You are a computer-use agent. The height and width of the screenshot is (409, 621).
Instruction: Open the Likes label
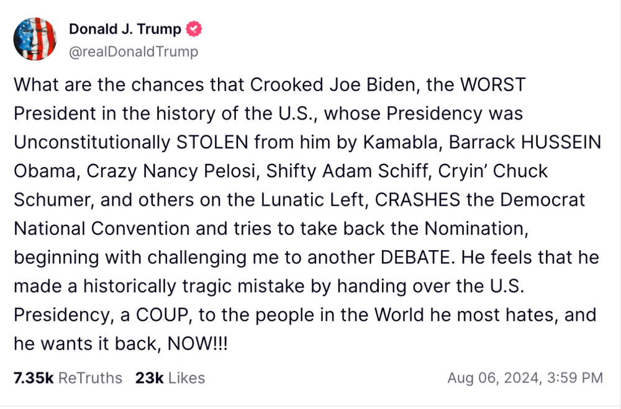click(x=186, y=378)
